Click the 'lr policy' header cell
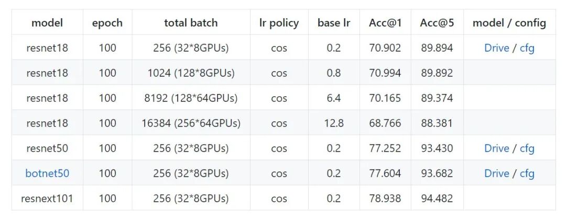This screenshot has height=219, width=566. pyautogui.click(x=279, y=23)
